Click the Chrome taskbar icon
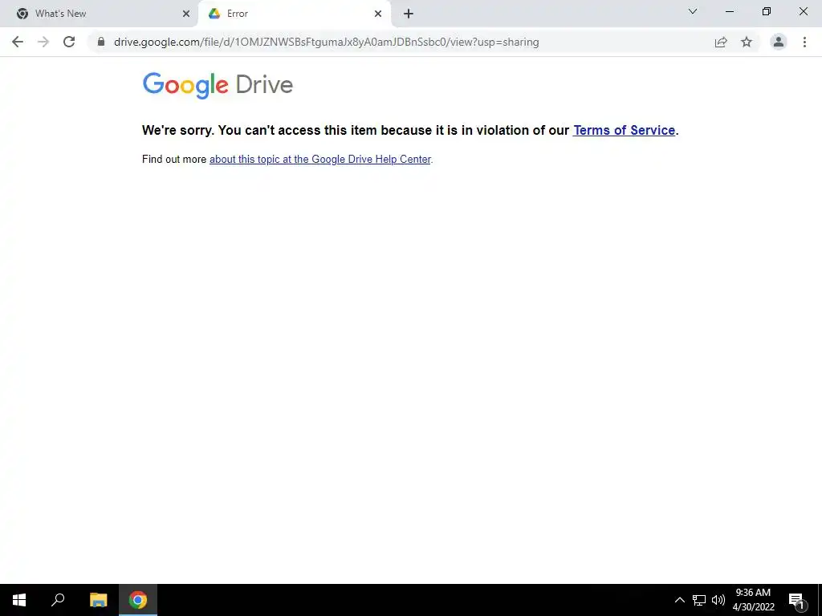822x616 pixels. (x=138, y=600)
